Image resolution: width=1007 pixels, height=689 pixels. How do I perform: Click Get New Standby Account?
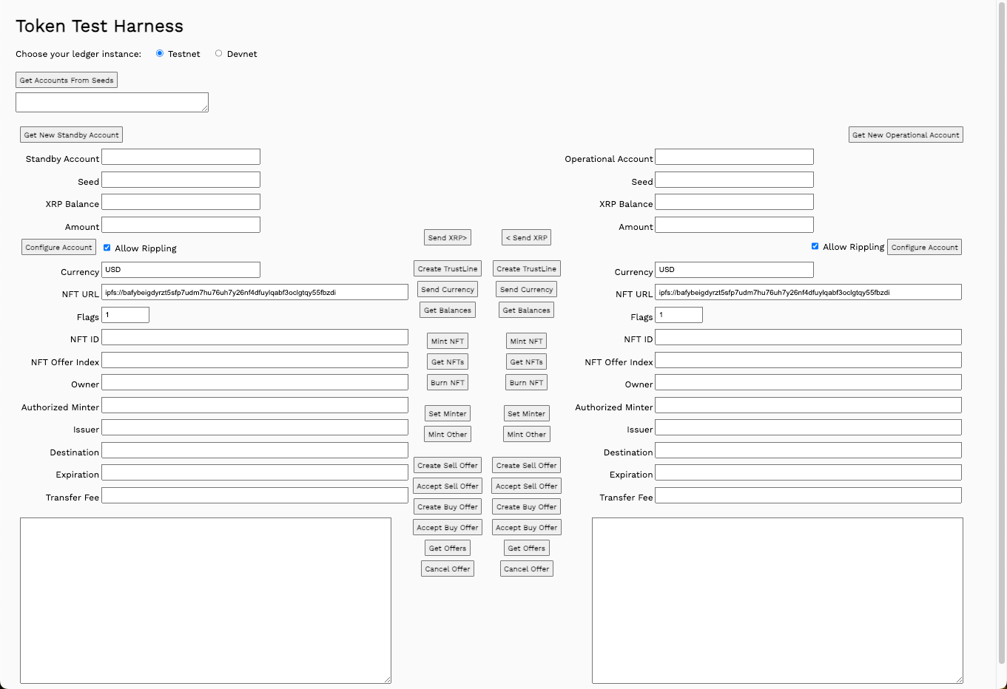[x=70, y=134]
